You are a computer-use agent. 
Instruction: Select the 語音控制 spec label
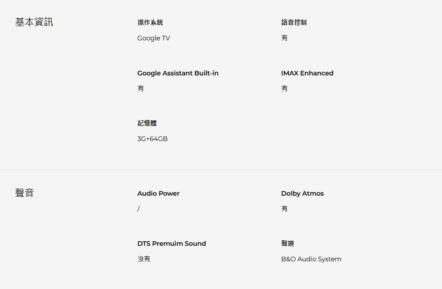(293, 23)
